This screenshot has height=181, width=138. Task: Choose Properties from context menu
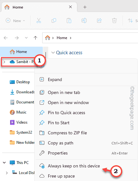[86, 153]
